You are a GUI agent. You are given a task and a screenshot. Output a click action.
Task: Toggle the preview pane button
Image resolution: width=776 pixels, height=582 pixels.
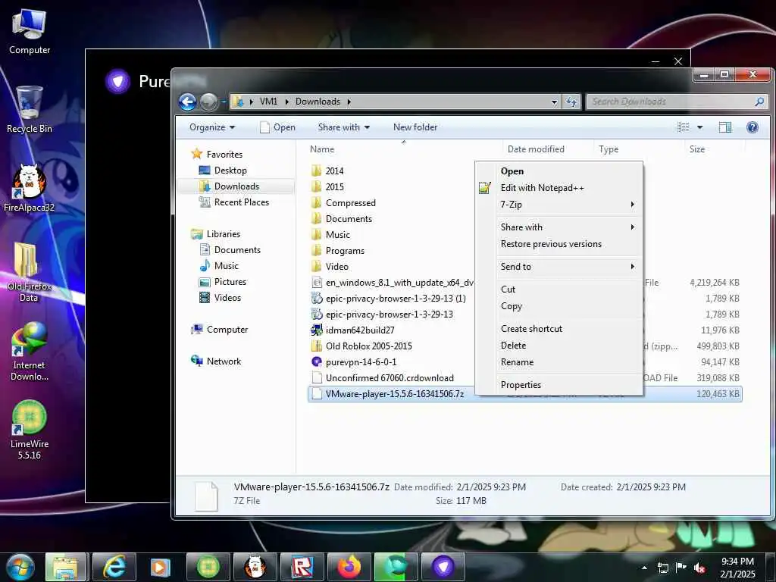725,127
